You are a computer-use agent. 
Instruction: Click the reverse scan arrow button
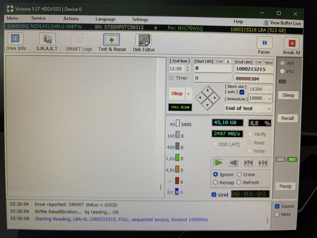pyautogui.click(x=233, y=163)
